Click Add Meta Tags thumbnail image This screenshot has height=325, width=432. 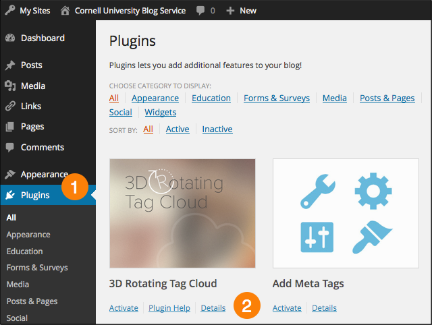pos(346,213)
